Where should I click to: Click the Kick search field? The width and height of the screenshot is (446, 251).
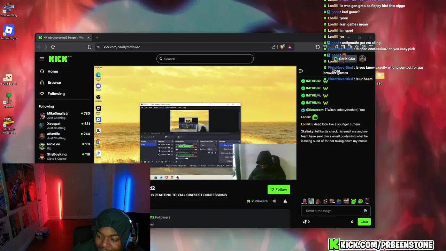coord(205,59)
